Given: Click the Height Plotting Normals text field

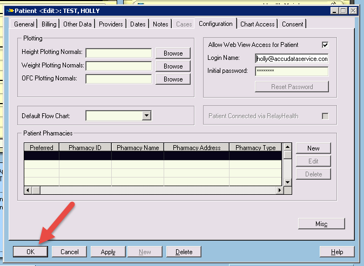Looking at the screenshot, I should coord(119,53).
